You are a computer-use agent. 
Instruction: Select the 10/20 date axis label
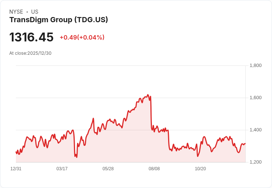[x=200, y=169]
